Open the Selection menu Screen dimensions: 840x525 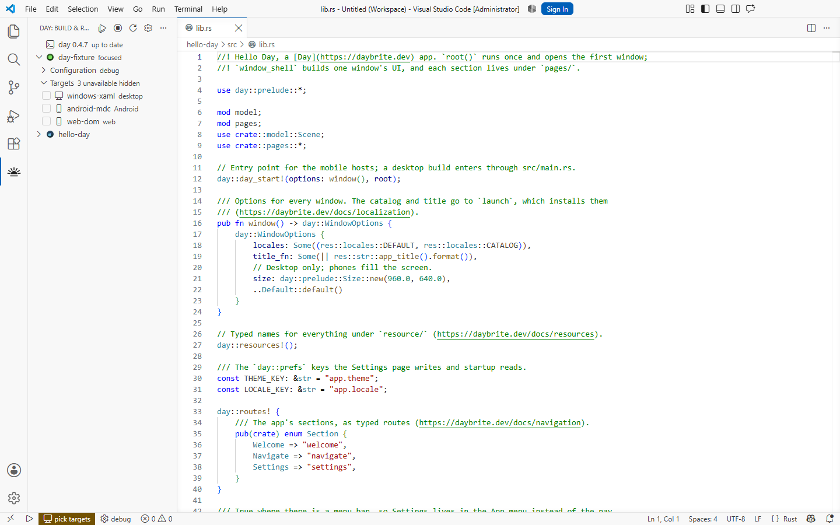(83, 9)
